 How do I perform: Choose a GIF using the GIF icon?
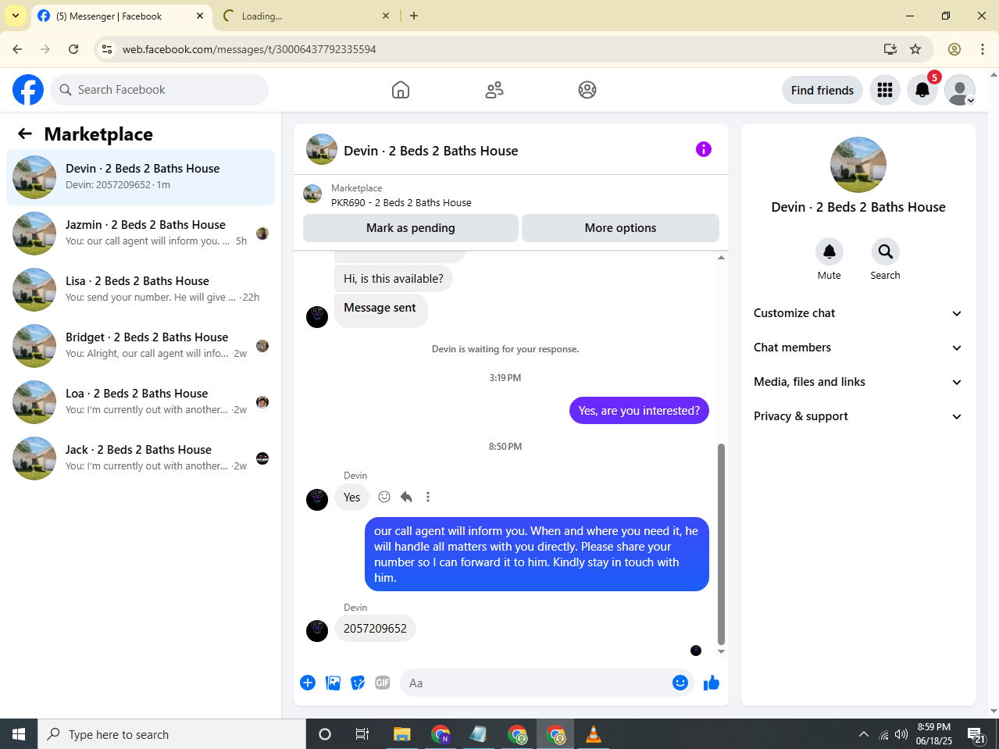pos(383,683)
